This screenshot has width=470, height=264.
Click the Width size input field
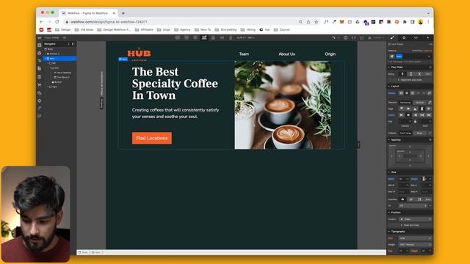pyautogui.click(x=404, y=179)
